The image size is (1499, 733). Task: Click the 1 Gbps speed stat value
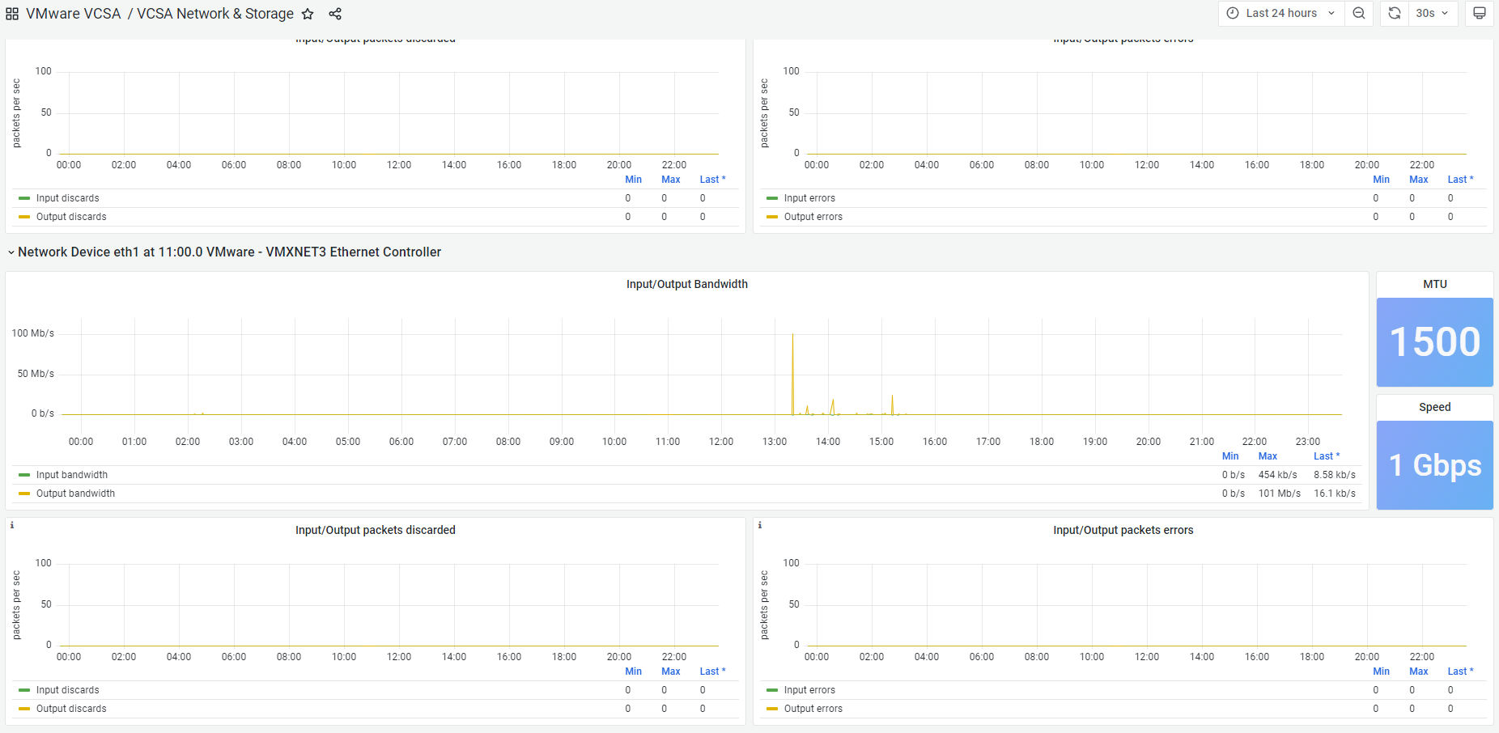click(x=1435, y=465)
